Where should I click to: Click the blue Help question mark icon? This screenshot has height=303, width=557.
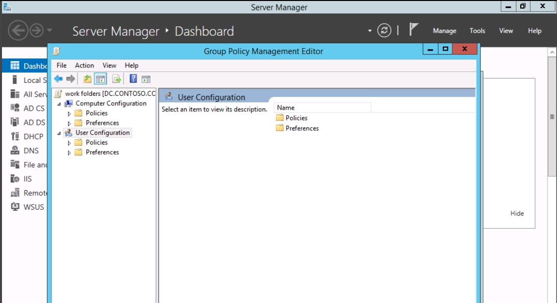133,79
